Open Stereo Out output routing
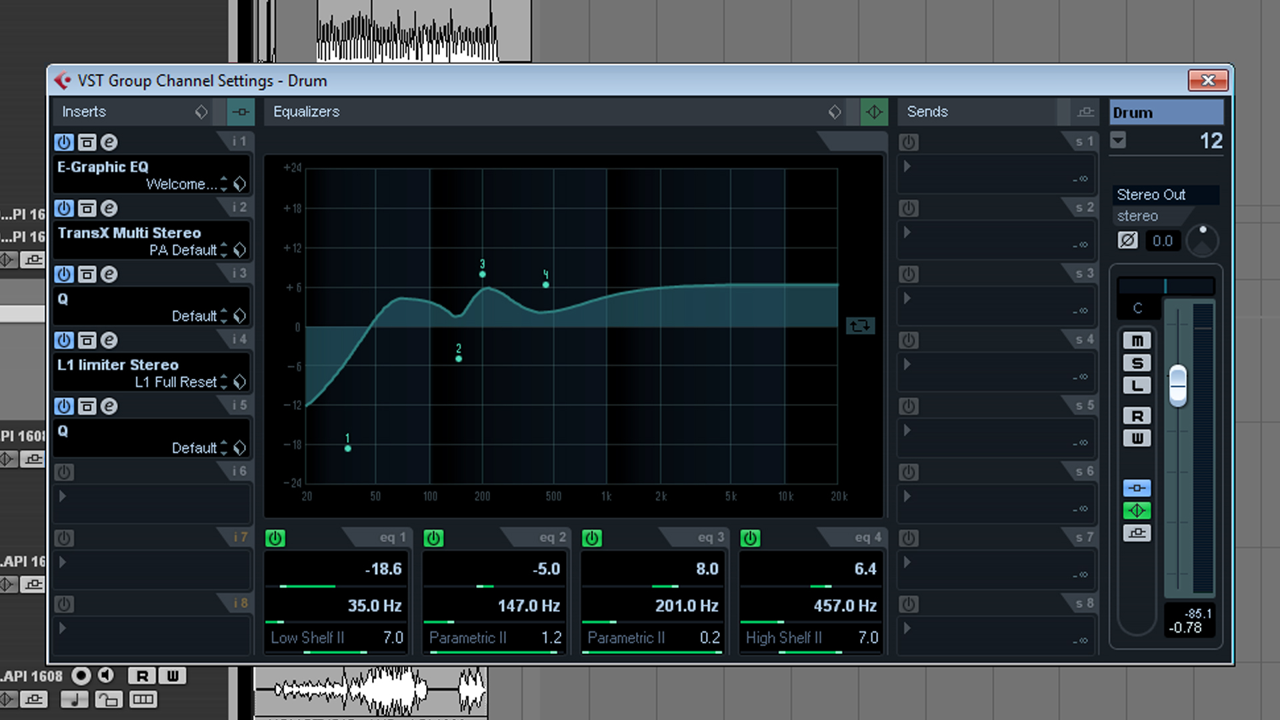1280x720 pixels. click(x=1167, y=195)
